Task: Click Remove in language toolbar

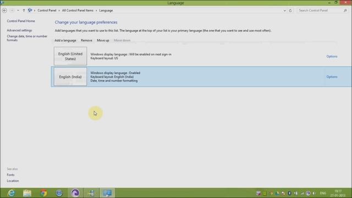Action: [86, 40]
